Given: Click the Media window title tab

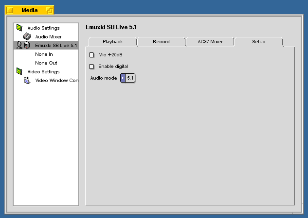Looking at the screenshot, I should 30,10.
